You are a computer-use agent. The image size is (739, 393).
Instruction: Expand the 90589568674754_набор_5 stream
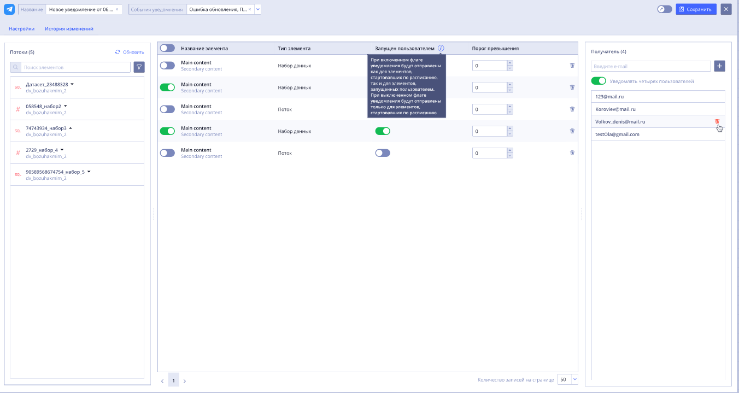[89, 172]
